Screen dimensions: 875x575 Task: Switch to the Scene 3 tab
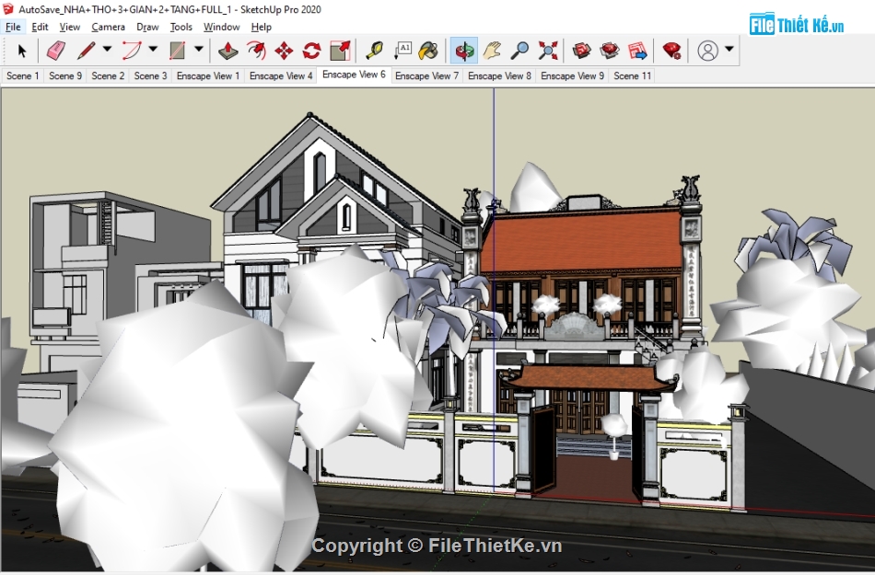pos(151,75)
